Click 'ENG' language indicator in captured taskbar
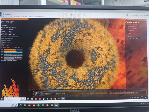Screen dimensions: 149x112 tap(138, 98)
